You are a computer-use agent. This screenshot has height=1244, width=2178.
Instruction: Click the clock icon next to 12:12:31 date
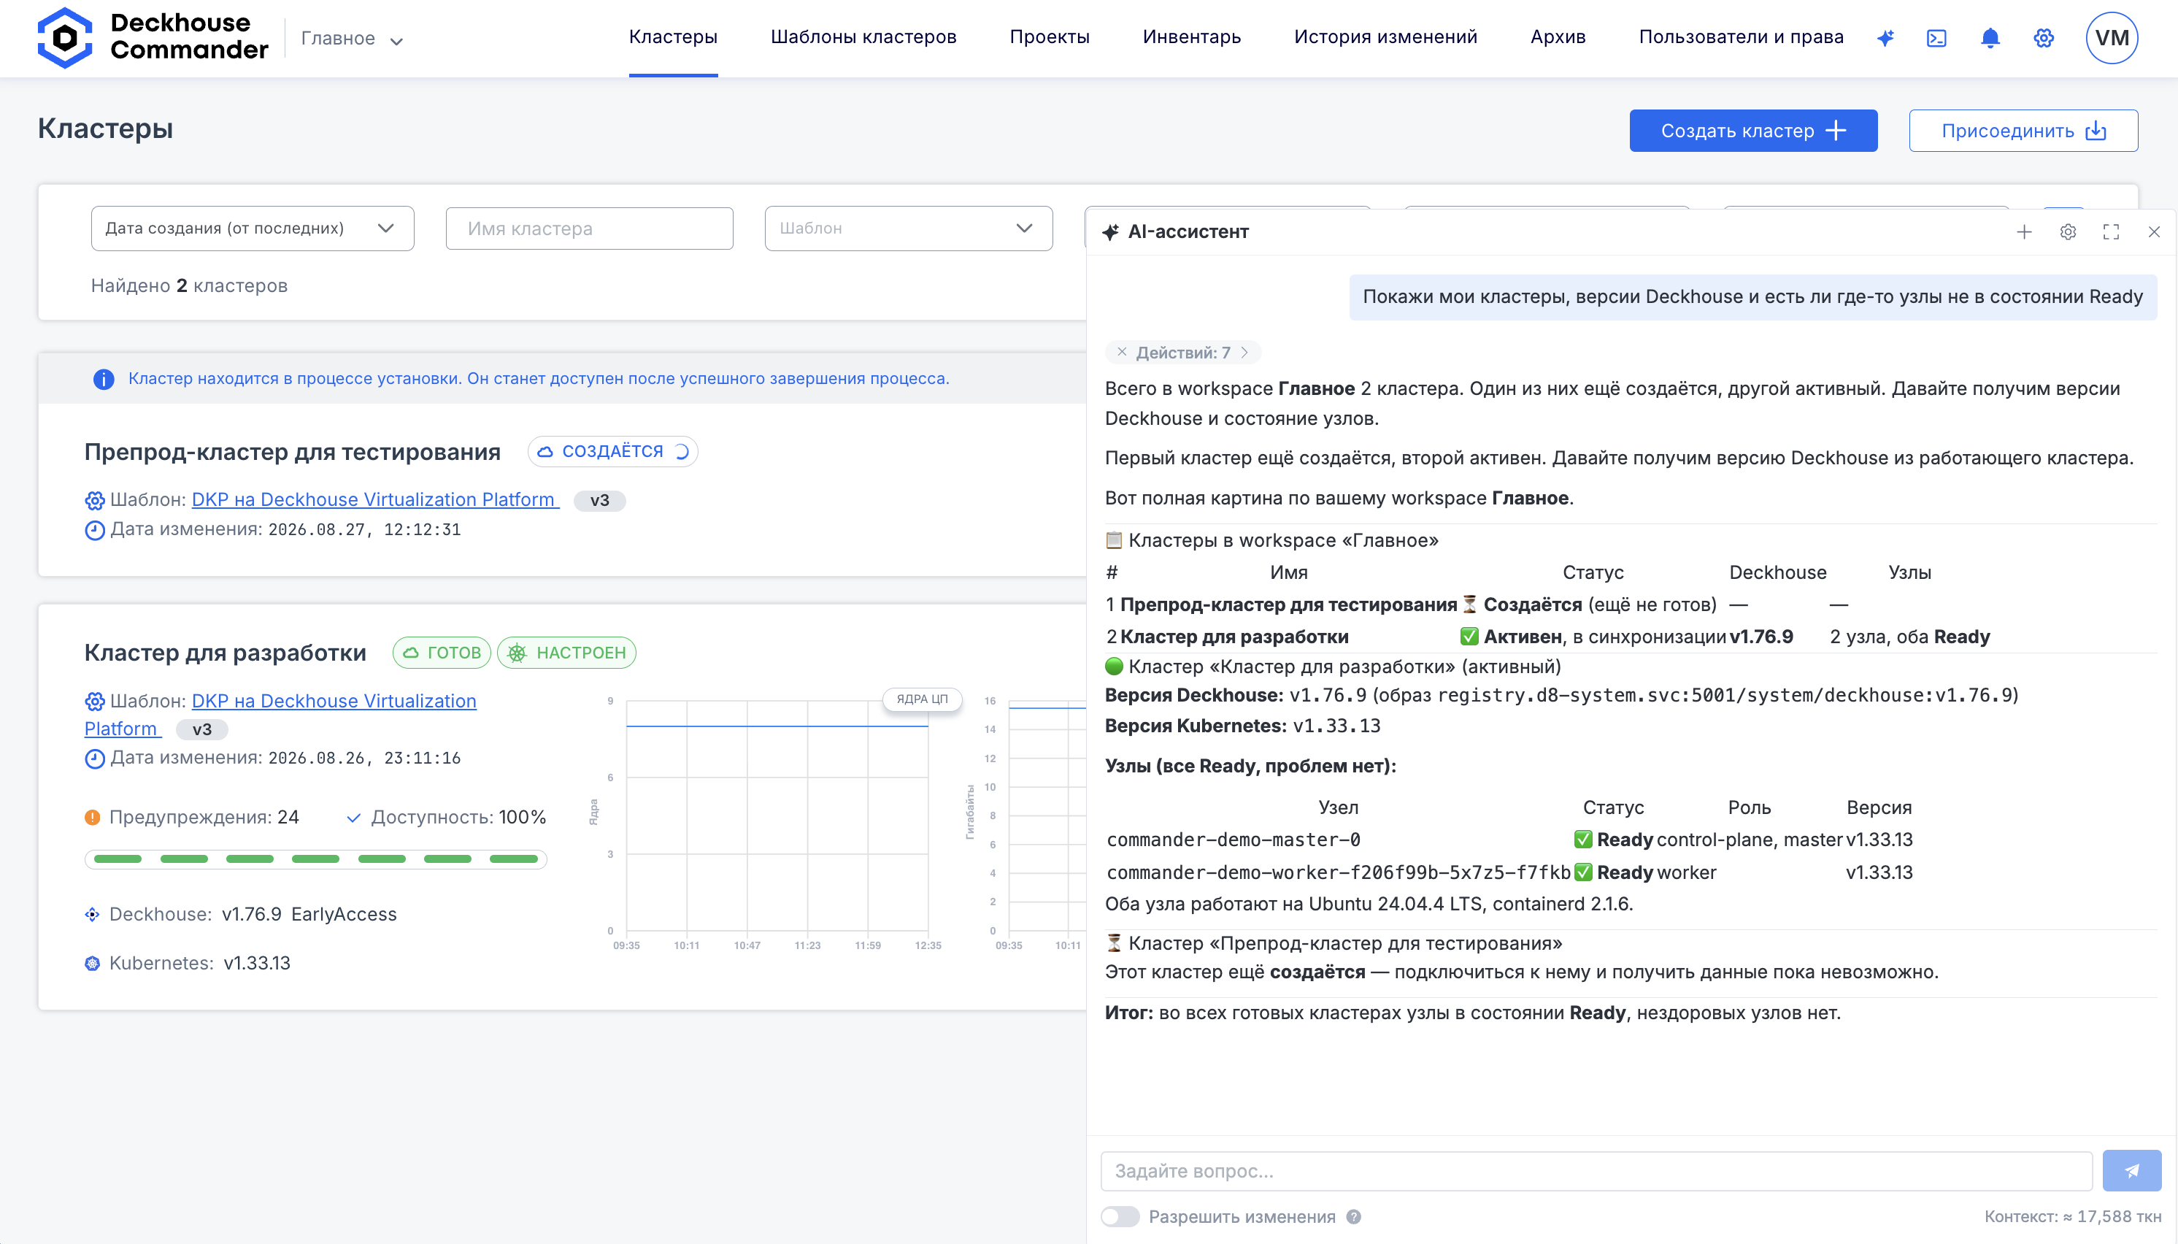click(95, 530)
